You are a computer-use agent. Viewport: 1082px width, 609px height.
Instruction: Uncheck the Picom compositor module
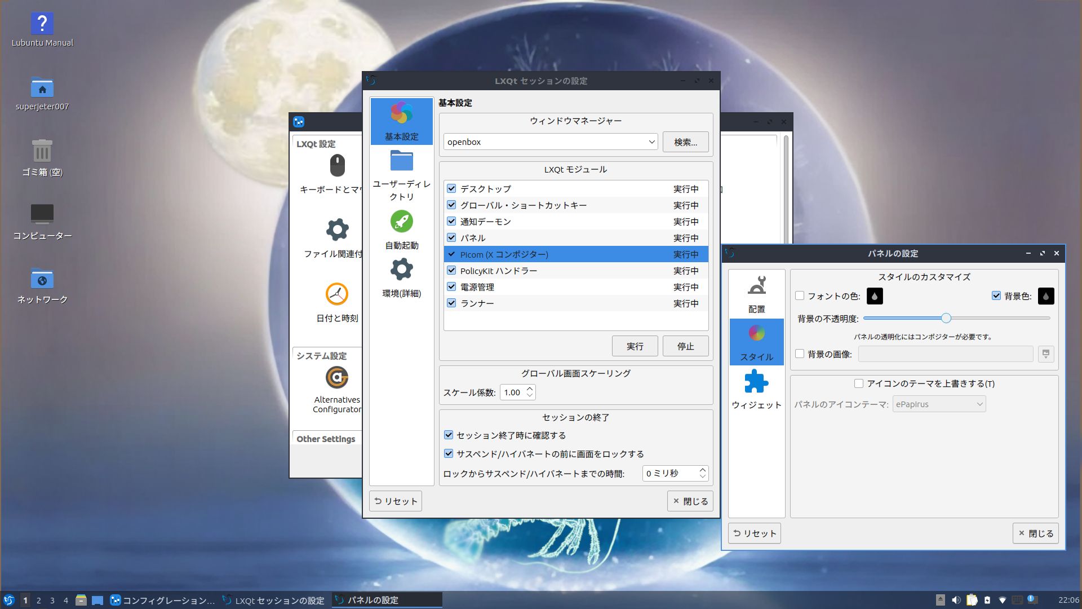coord(451,254)
